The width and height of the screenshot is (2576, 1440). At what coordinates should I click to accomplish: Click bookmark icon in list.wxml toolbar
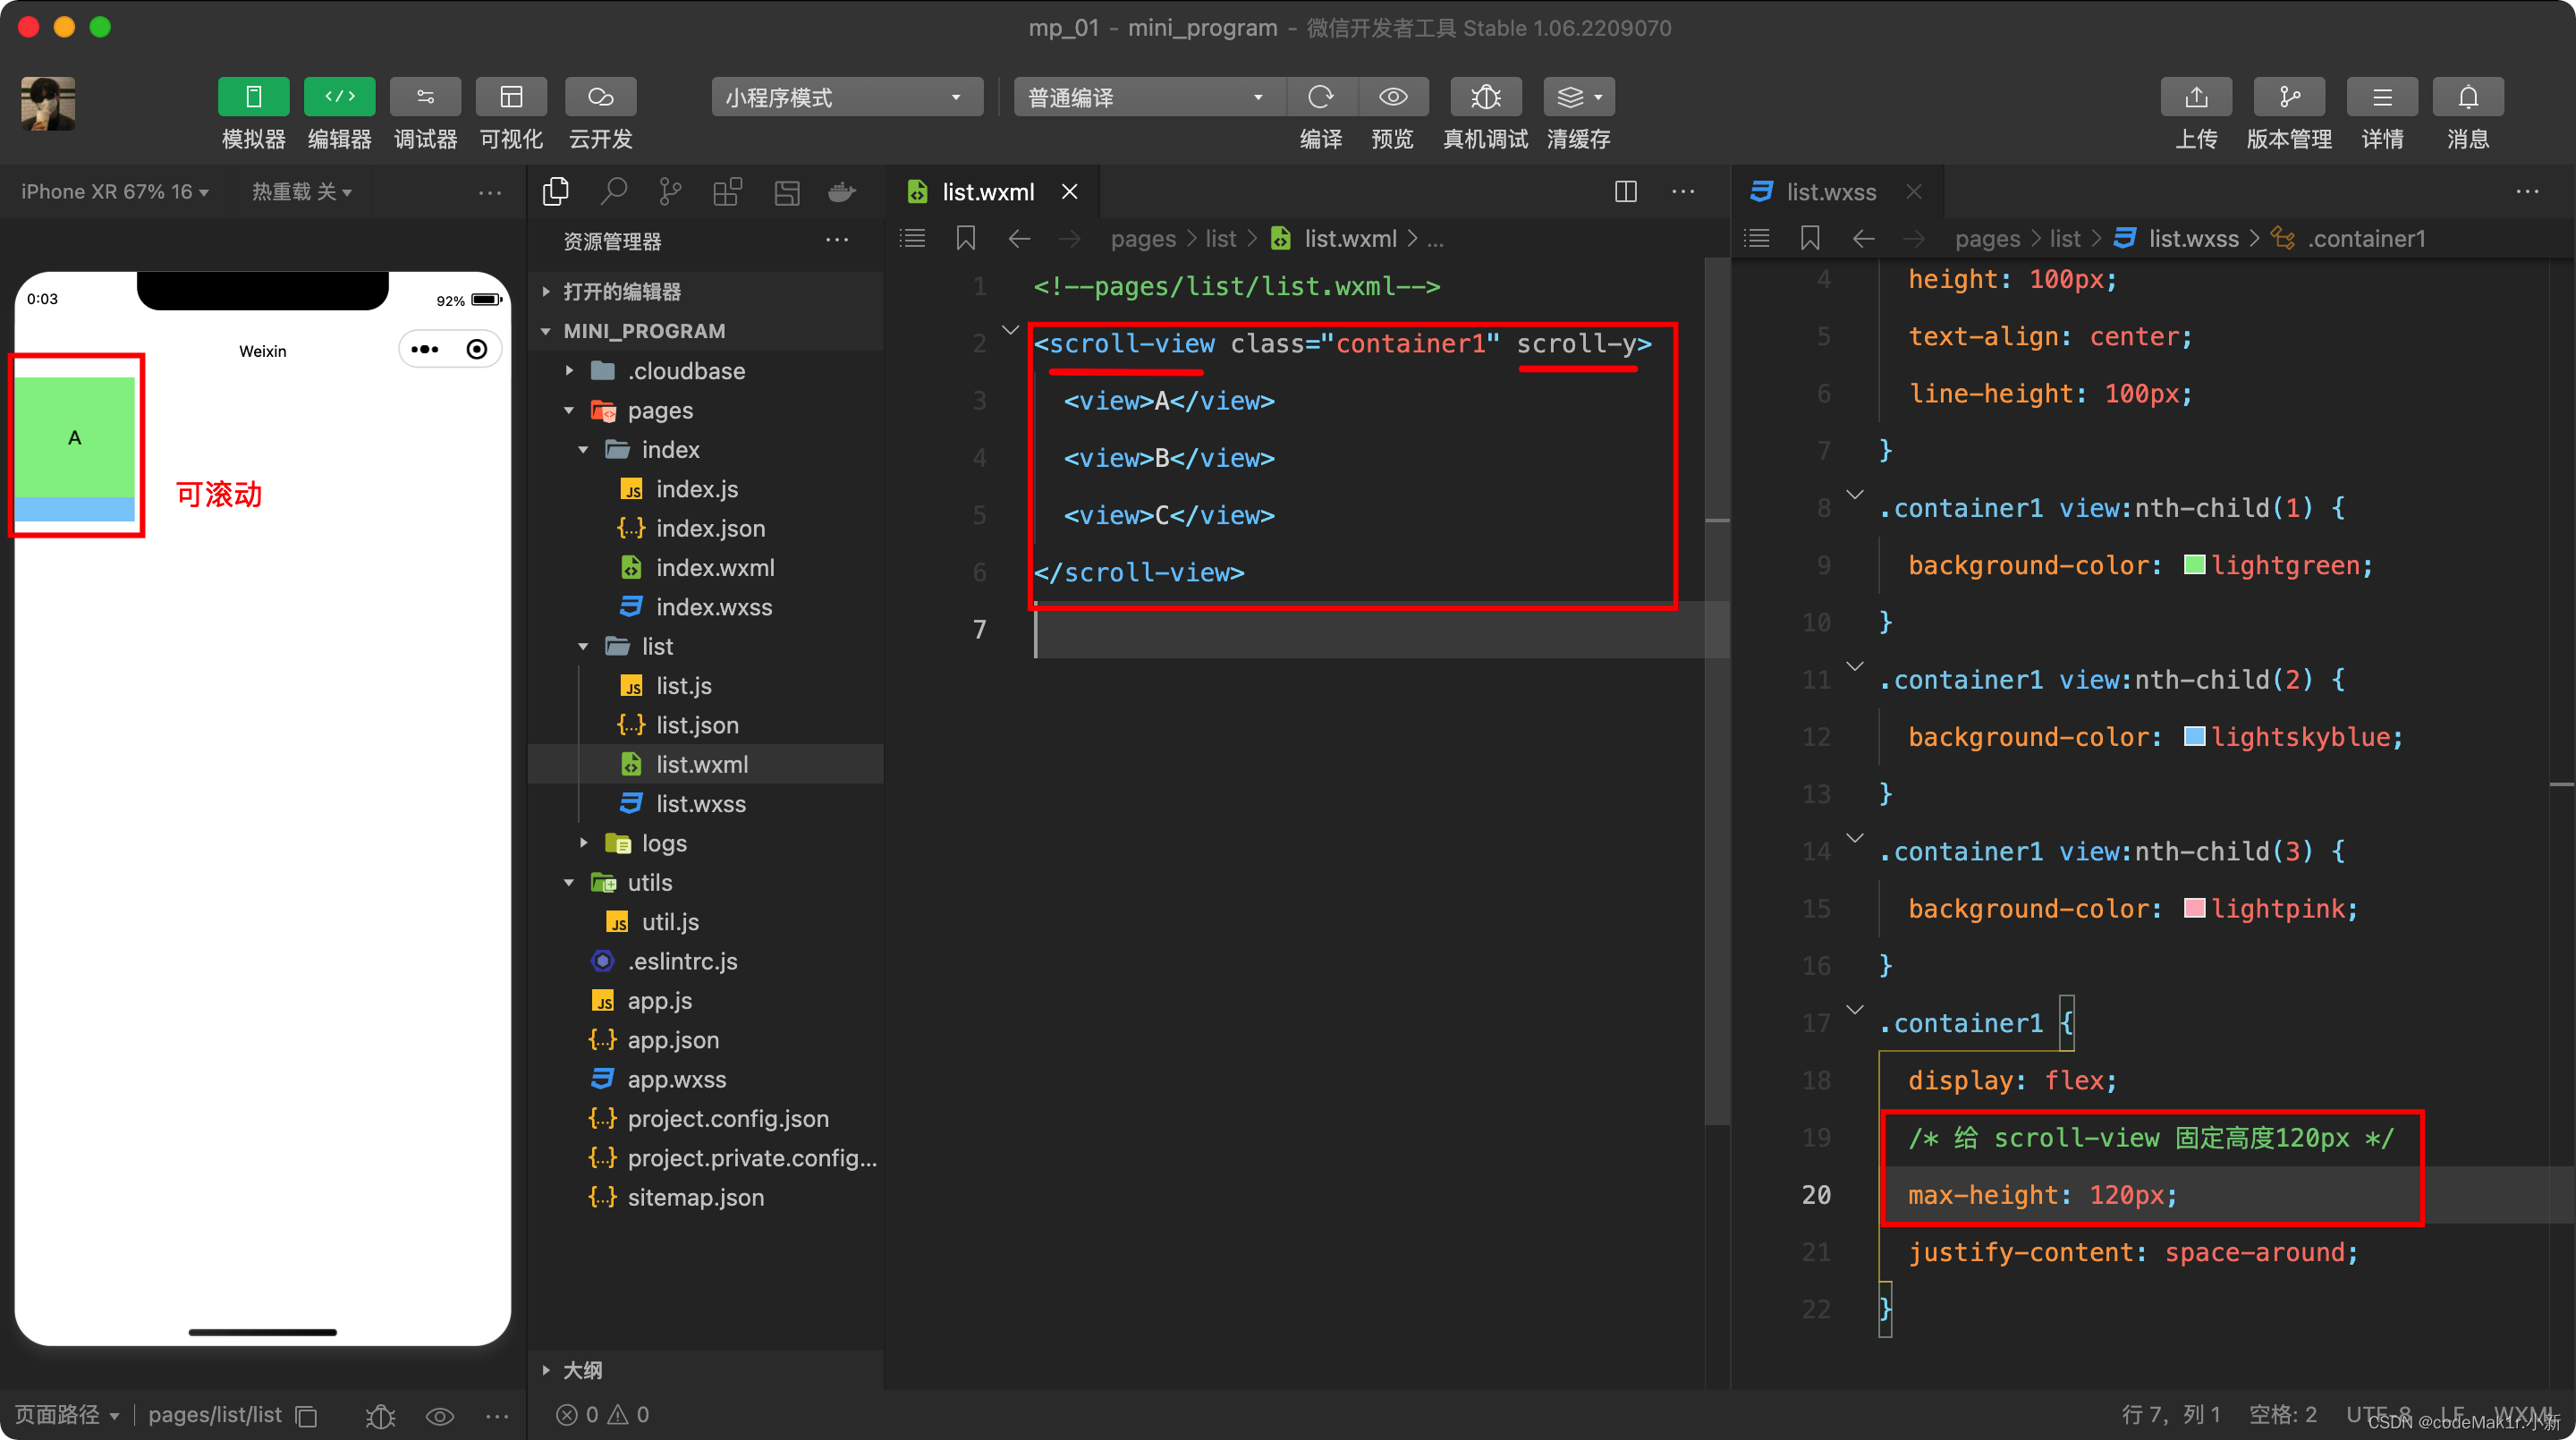tap(965, 238)
